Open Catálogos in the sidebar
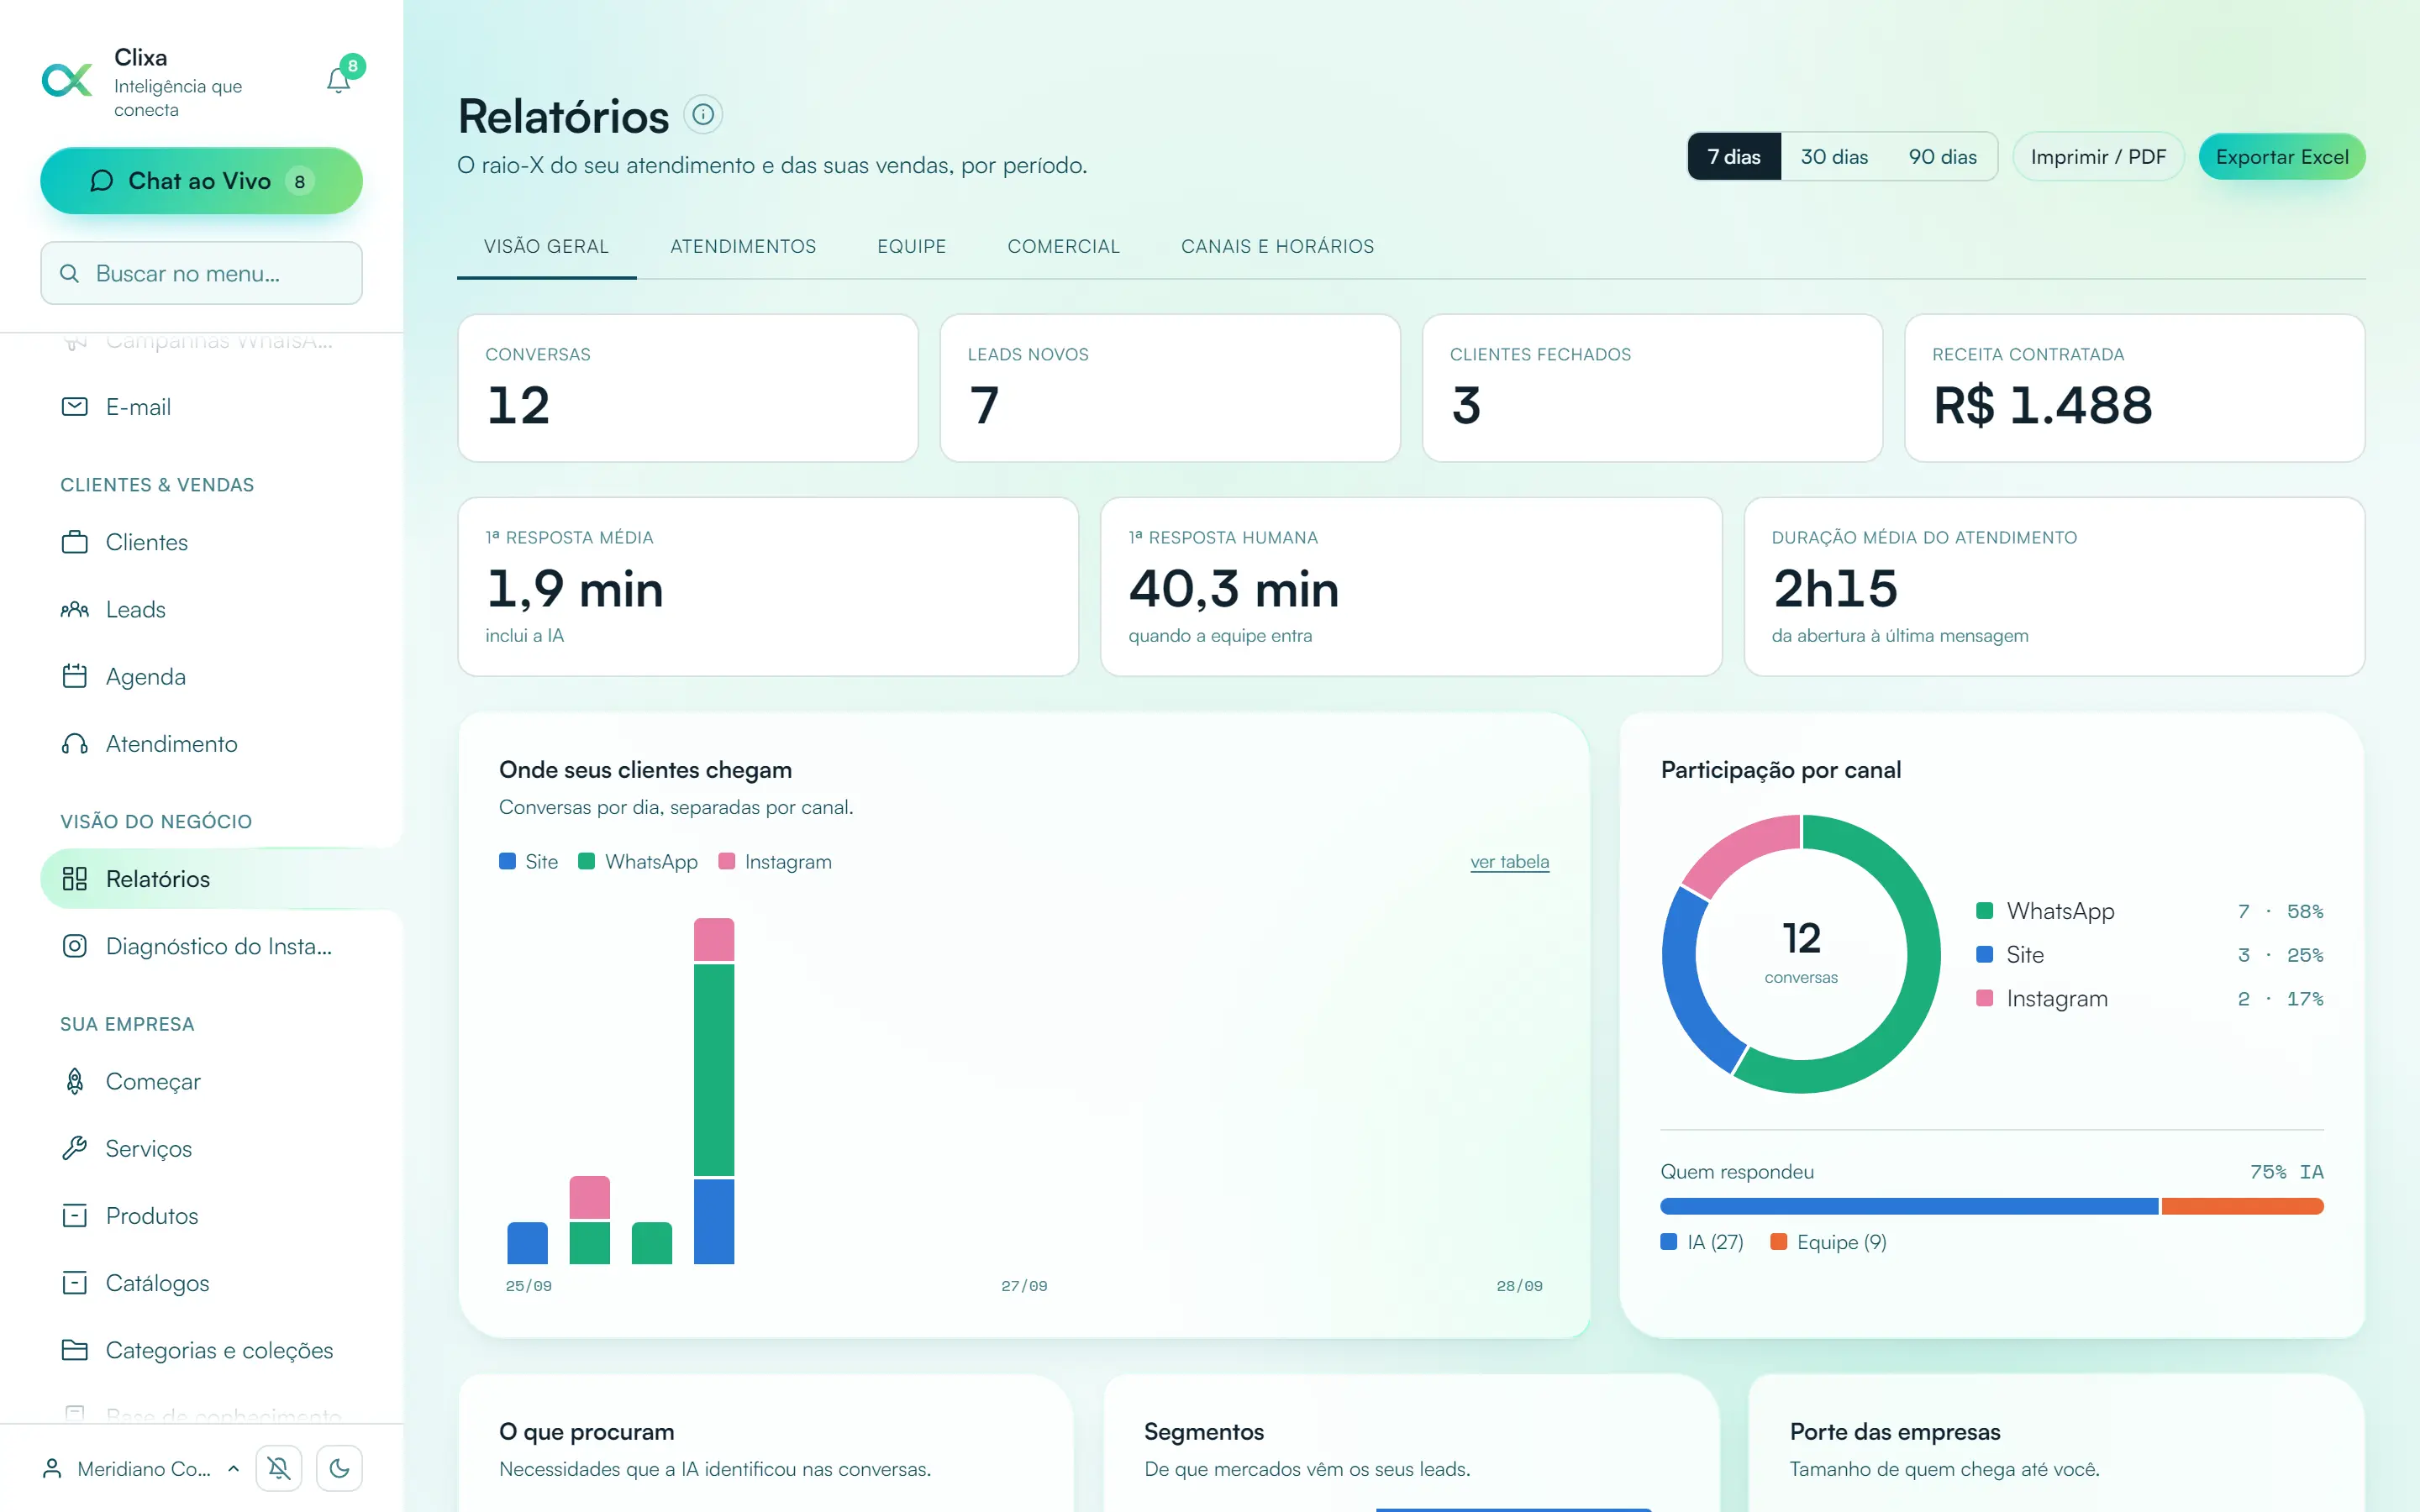The height and width of the screenshot is (1512, 2420). pos(201,1282)
